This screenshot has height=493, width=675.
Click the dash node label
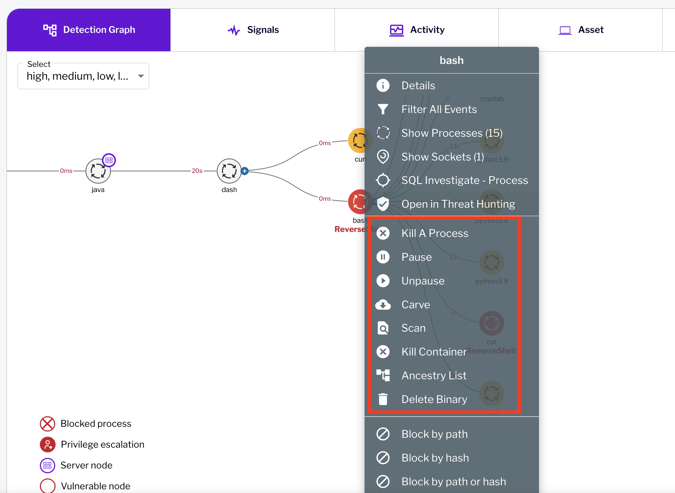pos(229,190)
